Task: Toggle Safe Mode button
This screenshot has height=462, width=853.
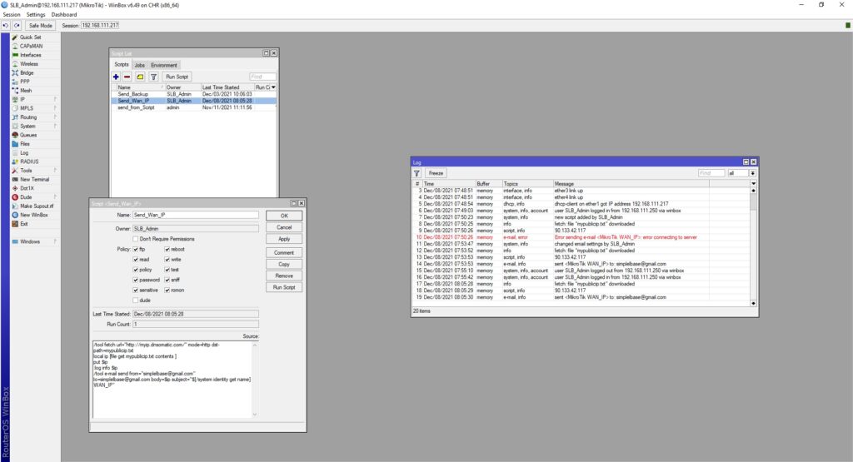Action: click(x=40, y=26)
